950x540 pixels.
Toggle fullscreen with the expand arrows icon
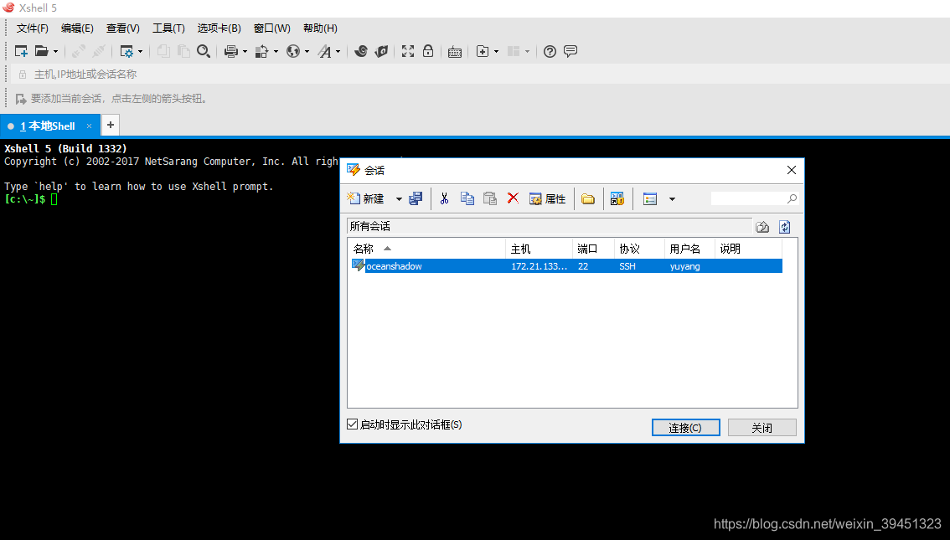click(408, 51)
